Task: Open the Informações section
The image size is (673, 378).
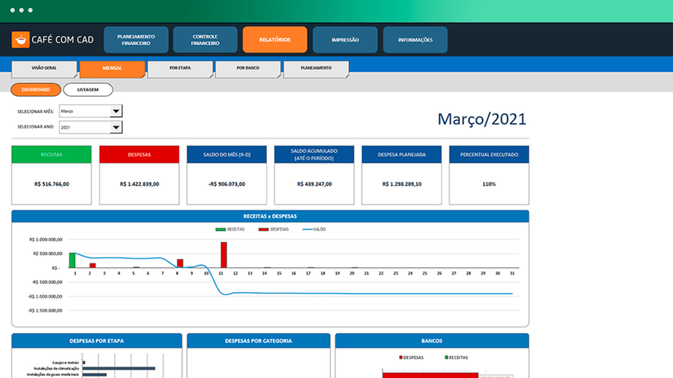Action: pos(415,40)
